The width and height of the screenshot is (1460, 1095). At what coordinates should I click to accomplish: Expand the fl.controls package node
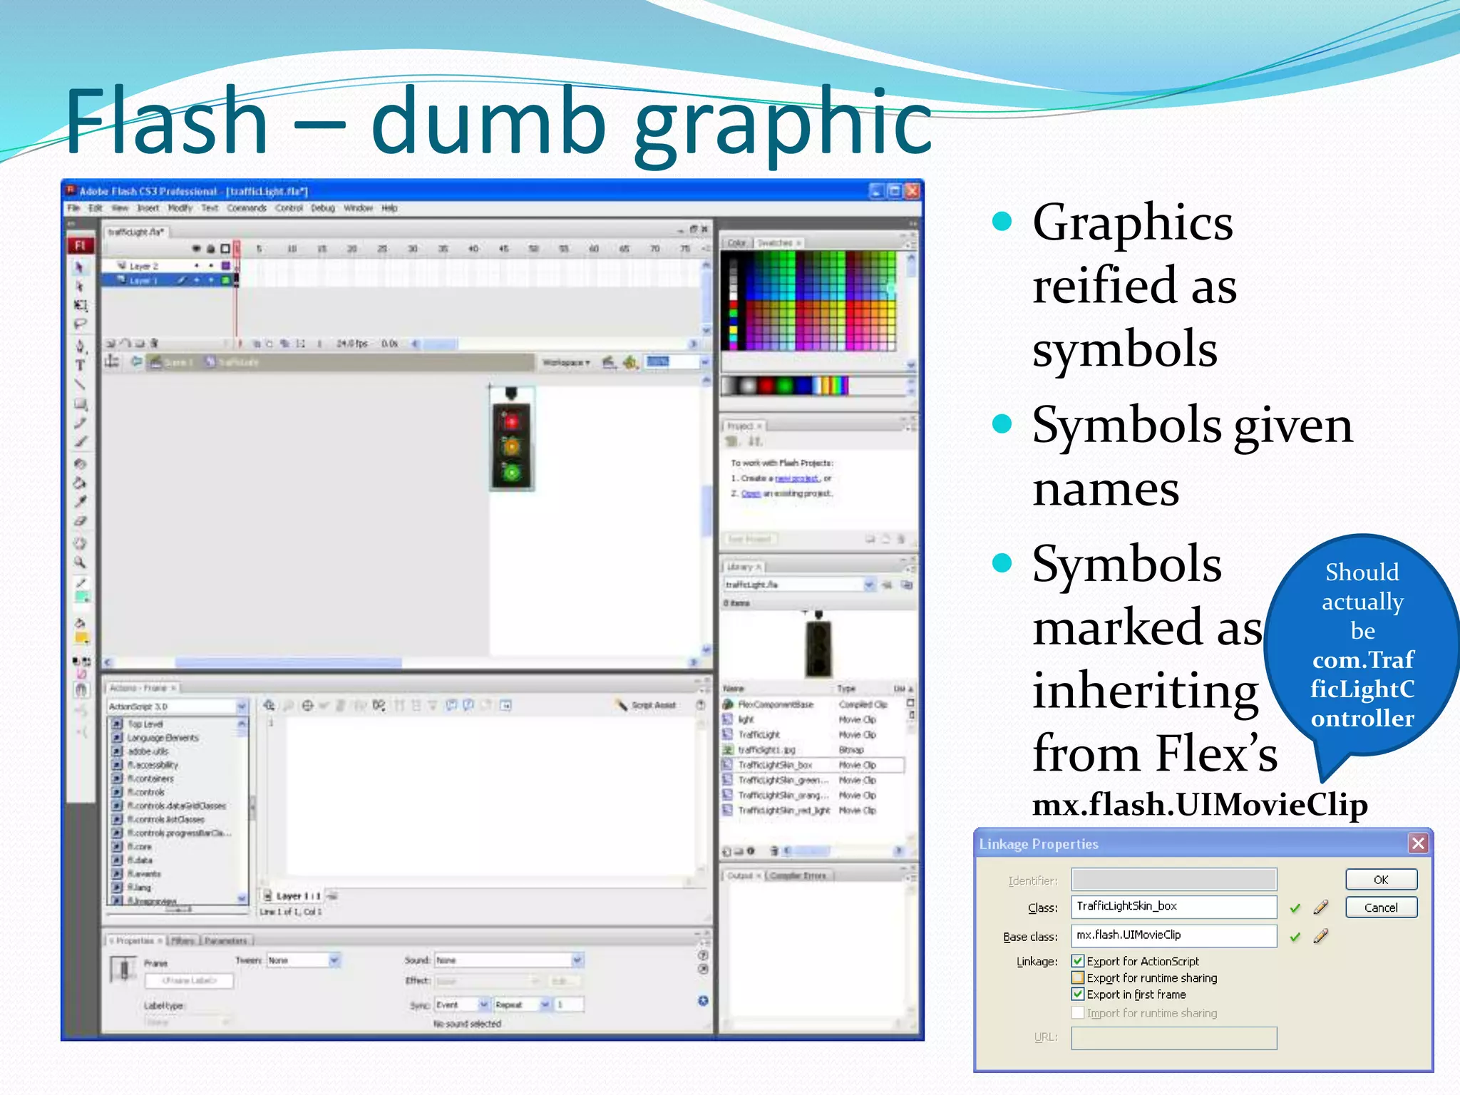(x=118, y=792)
